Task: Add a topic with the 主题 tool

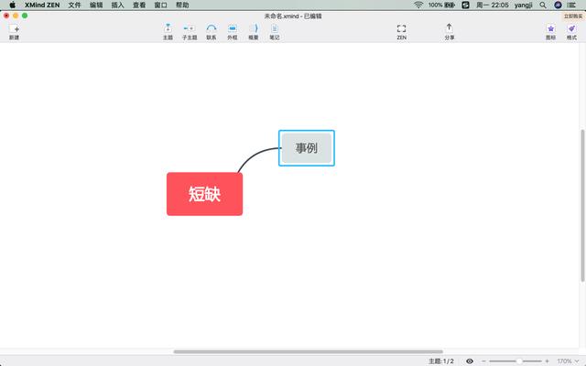Action: click(168, 32)
